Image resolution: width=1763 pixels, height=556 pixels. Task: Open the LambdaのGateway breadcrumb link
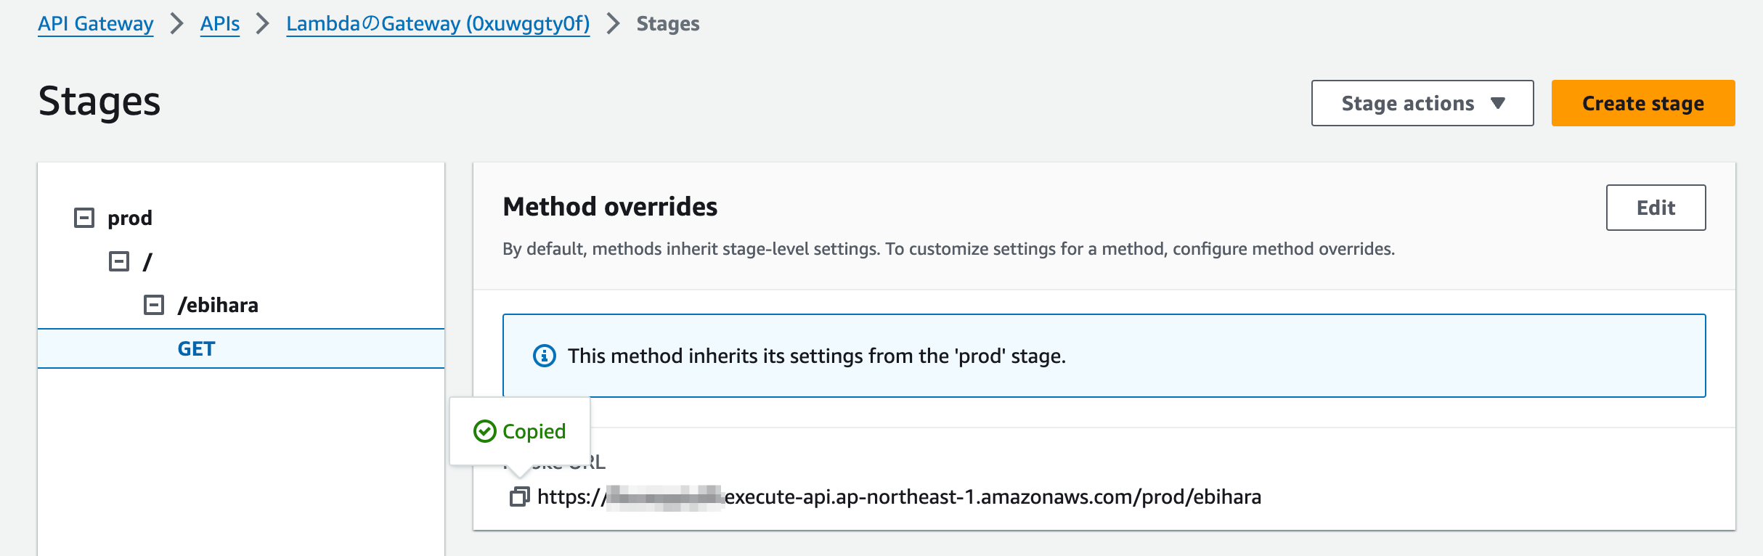[438, 24]
